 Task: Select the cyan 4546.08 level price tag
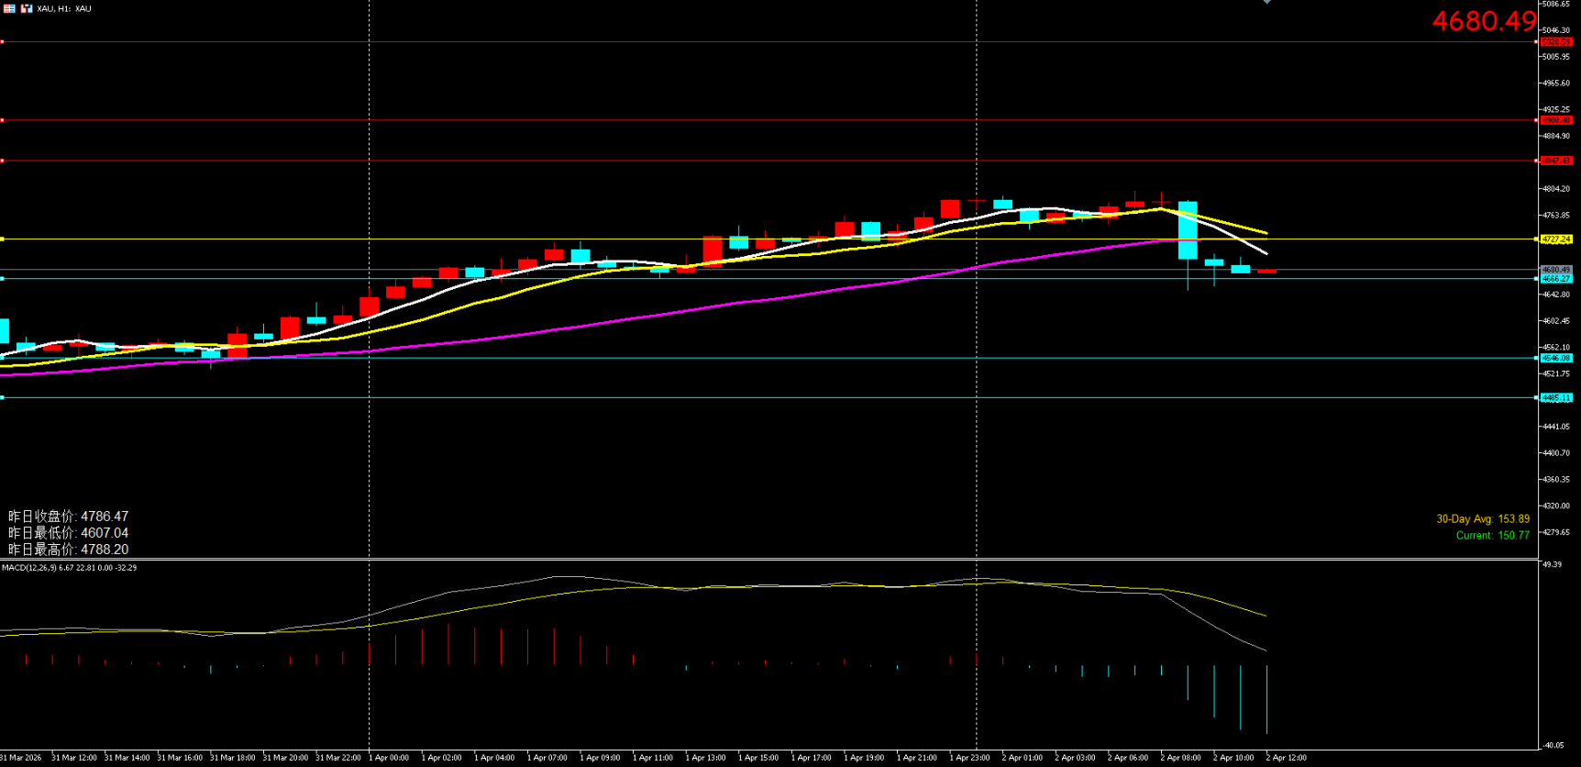click(x=1555, y=358)
